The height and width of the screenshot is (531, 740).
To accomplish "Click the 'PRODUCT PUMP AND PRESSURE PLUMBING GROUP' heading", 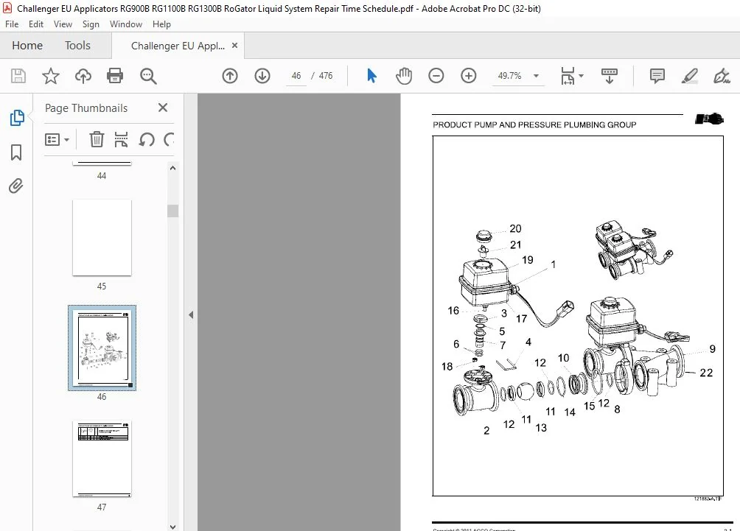I will 534,125.
